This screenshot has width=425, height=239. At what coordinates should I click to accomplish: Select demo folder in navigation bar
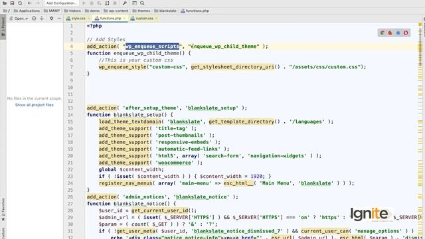92,11
